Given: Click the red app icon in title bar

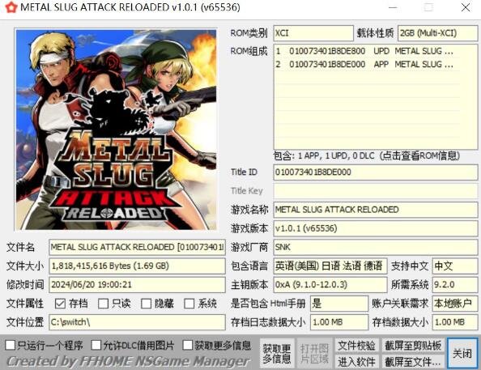Looking at the screenshot, I should click(x=11, y=6).
